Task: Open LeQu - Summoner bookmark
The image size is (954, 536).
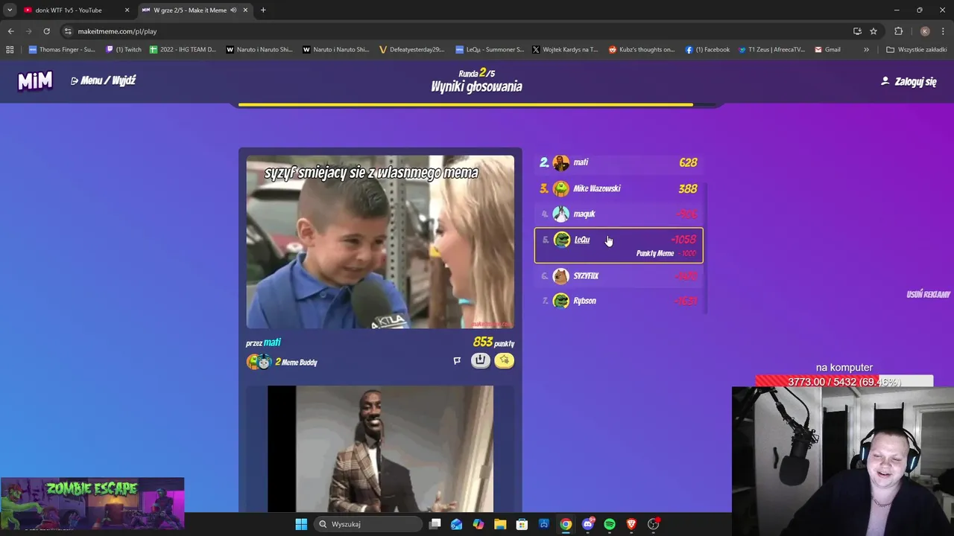Action: coord(490,50)
